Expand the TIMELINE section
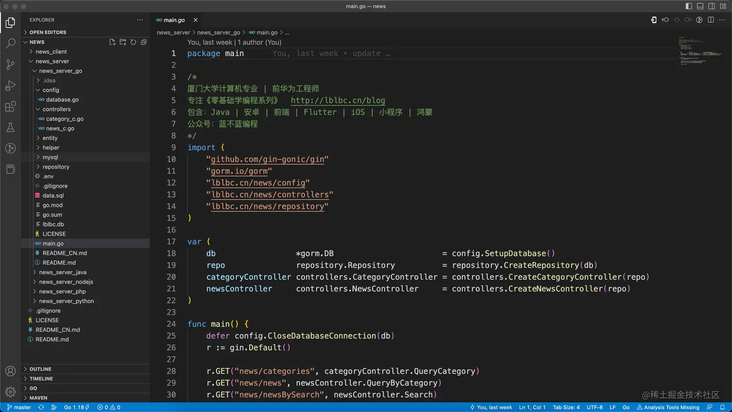The height and width of the screenshot is (412, 732). [85, 379]
